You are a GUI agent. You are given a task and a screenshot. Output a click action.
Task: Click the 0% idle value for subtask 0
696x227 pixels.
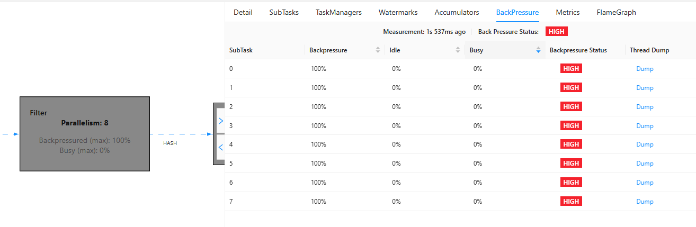point(396,69)
